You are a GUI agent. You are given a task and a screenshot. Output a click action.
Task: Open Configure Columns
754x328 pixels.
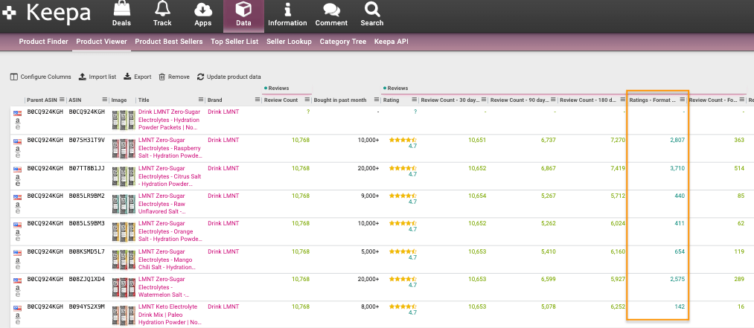point(41,77)
